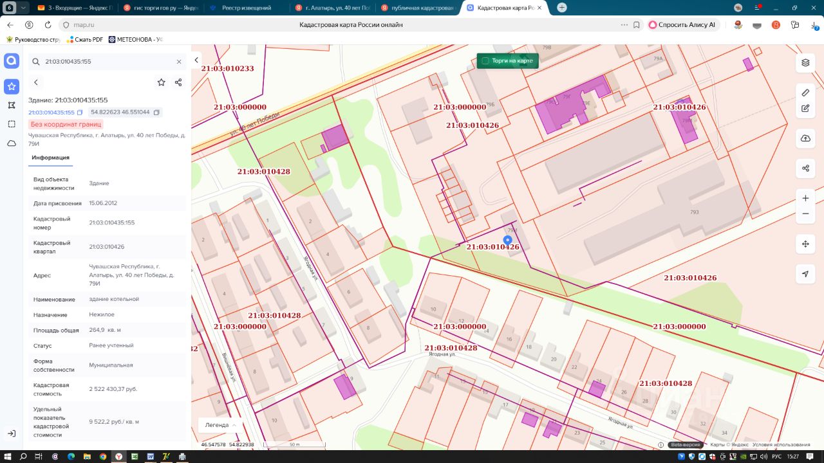Expand the 'Легенда' map legend

220,425
